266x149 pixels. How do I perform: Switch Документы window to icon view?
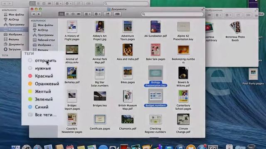62,14
